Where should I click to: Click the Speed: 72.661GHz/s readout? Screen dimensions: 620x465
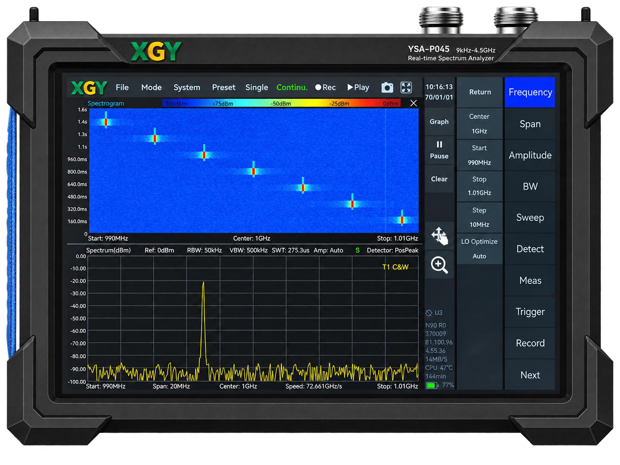[x=314, y=386]
